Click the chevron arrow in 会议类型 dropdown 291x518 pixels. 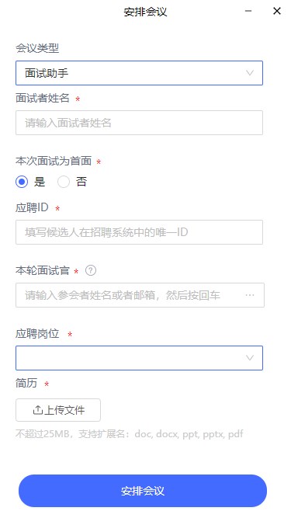(250, 73)
